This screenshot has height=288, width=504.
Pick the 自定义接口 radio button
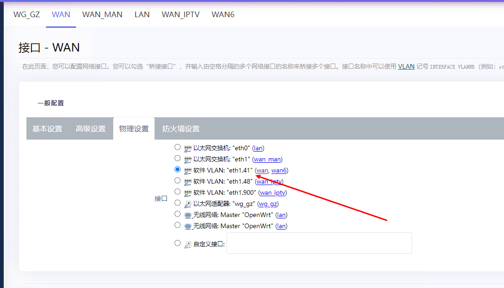point(177,243)
